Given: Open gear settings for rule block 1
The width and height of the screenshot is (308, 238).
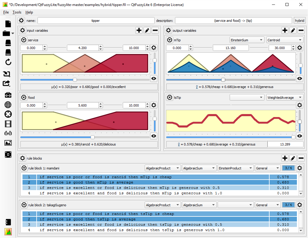Looking at the screenshot, I should (x=300, y=168).
